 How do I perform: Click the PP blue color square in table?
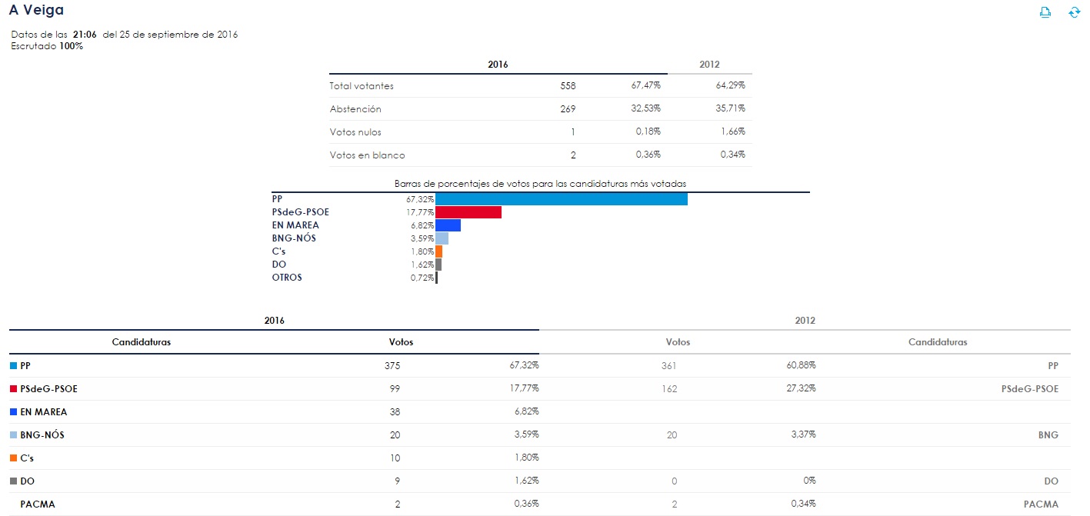[13, 366]
